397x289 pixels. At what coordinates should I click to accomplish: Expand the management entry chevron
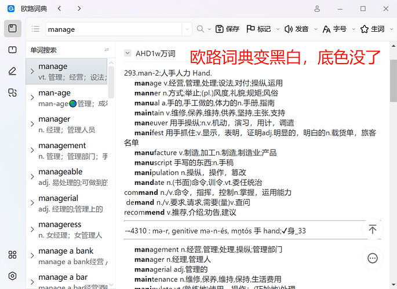coord(32,150)
